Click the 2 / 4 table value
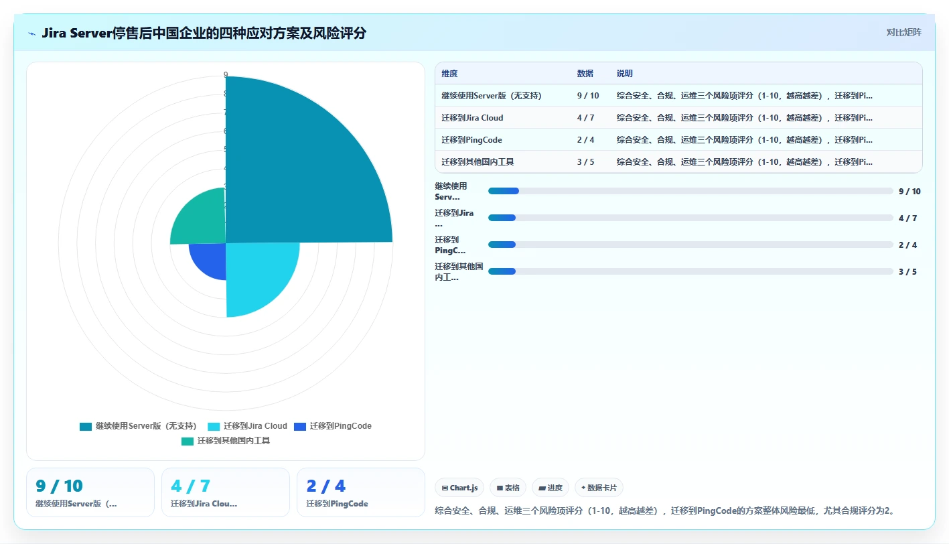This screenshot has height=544, width=949. (586, 140)
